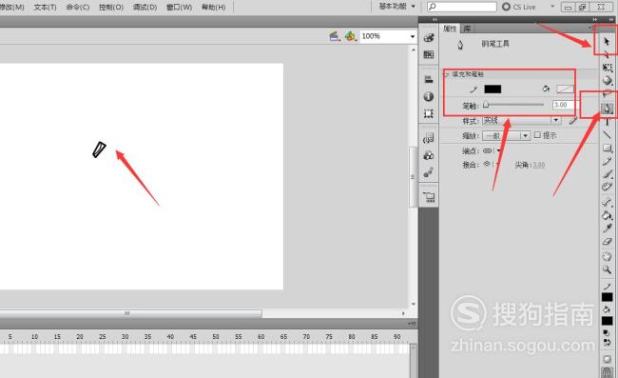This screenshot has width=618, height=378.
Task: Toggle the snap to objects magnet
Action: click(x=607, y=371)
